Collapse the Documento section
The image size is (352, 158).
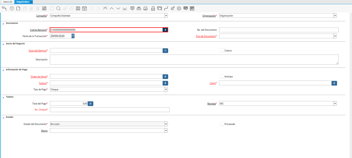[3, 23]
